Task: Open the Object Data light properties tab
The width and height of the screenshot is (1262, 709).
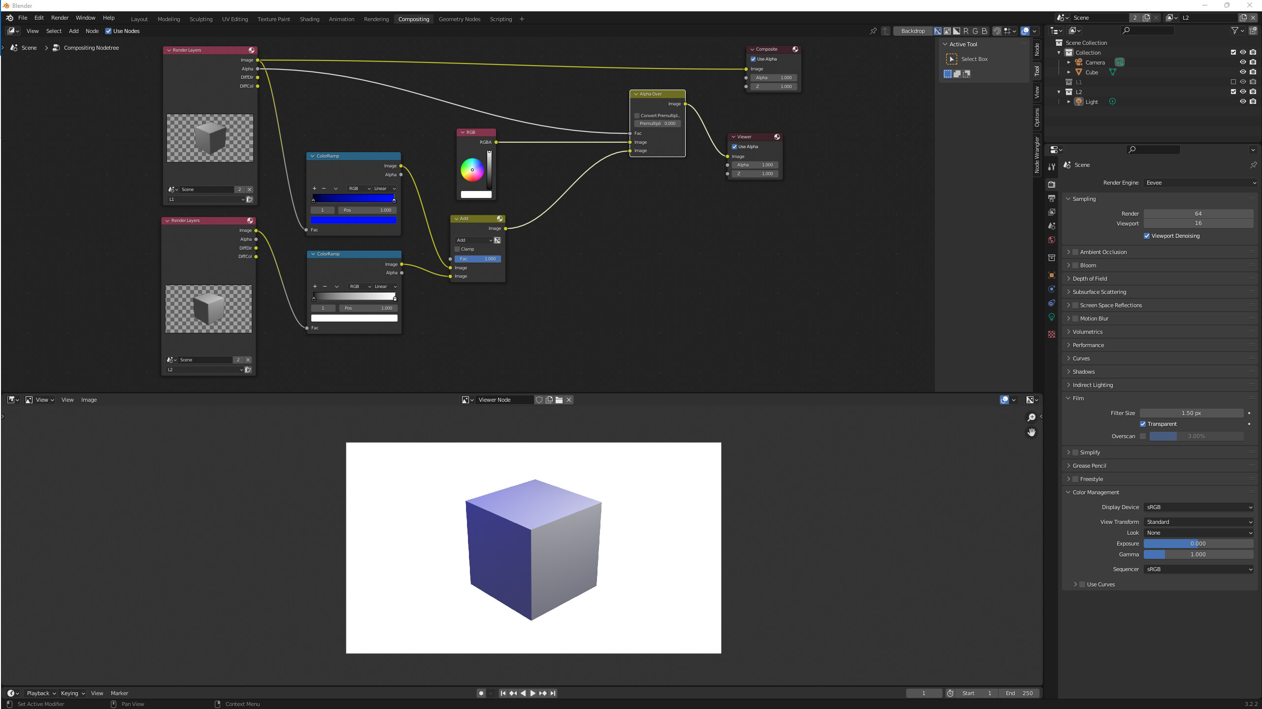Action: (1052, 317)
